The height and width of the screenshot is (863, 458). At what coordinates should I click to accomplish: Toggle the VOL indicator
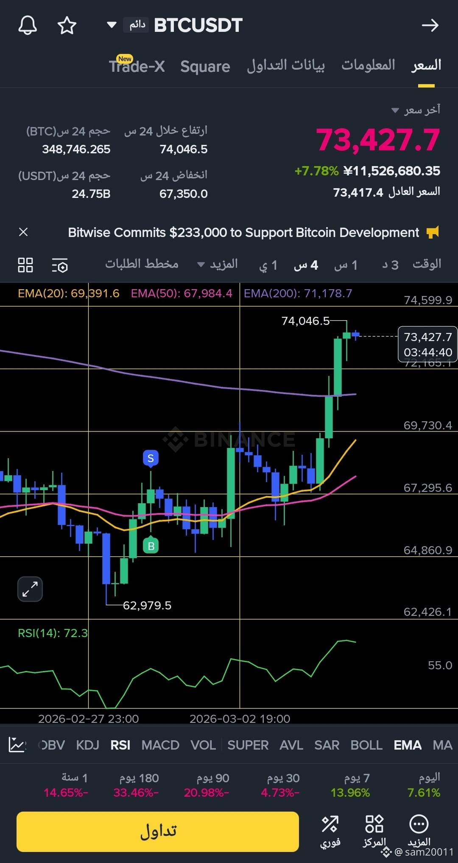click(x=203, y=745)
